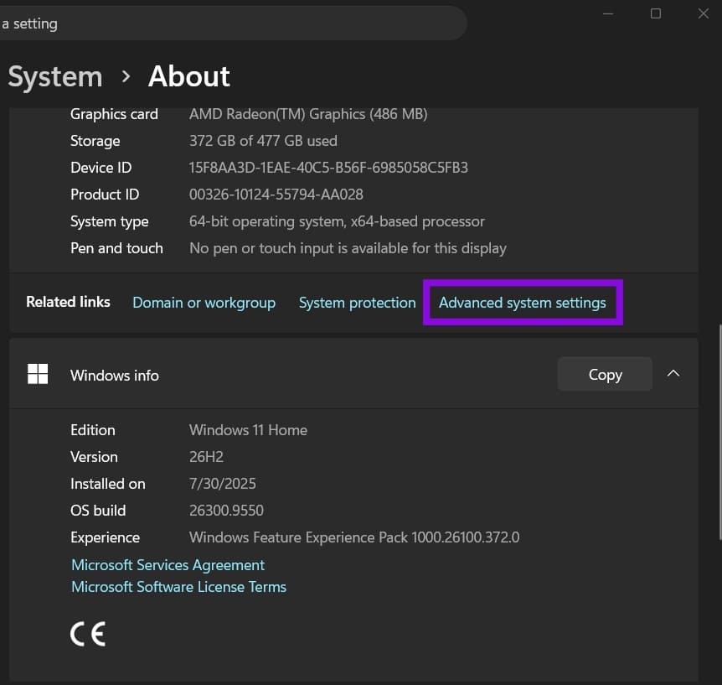Click the Edition value Windows 11 Home
This screenshot has width=722, height=685.
pyautogui.click(x=248, y=430)
